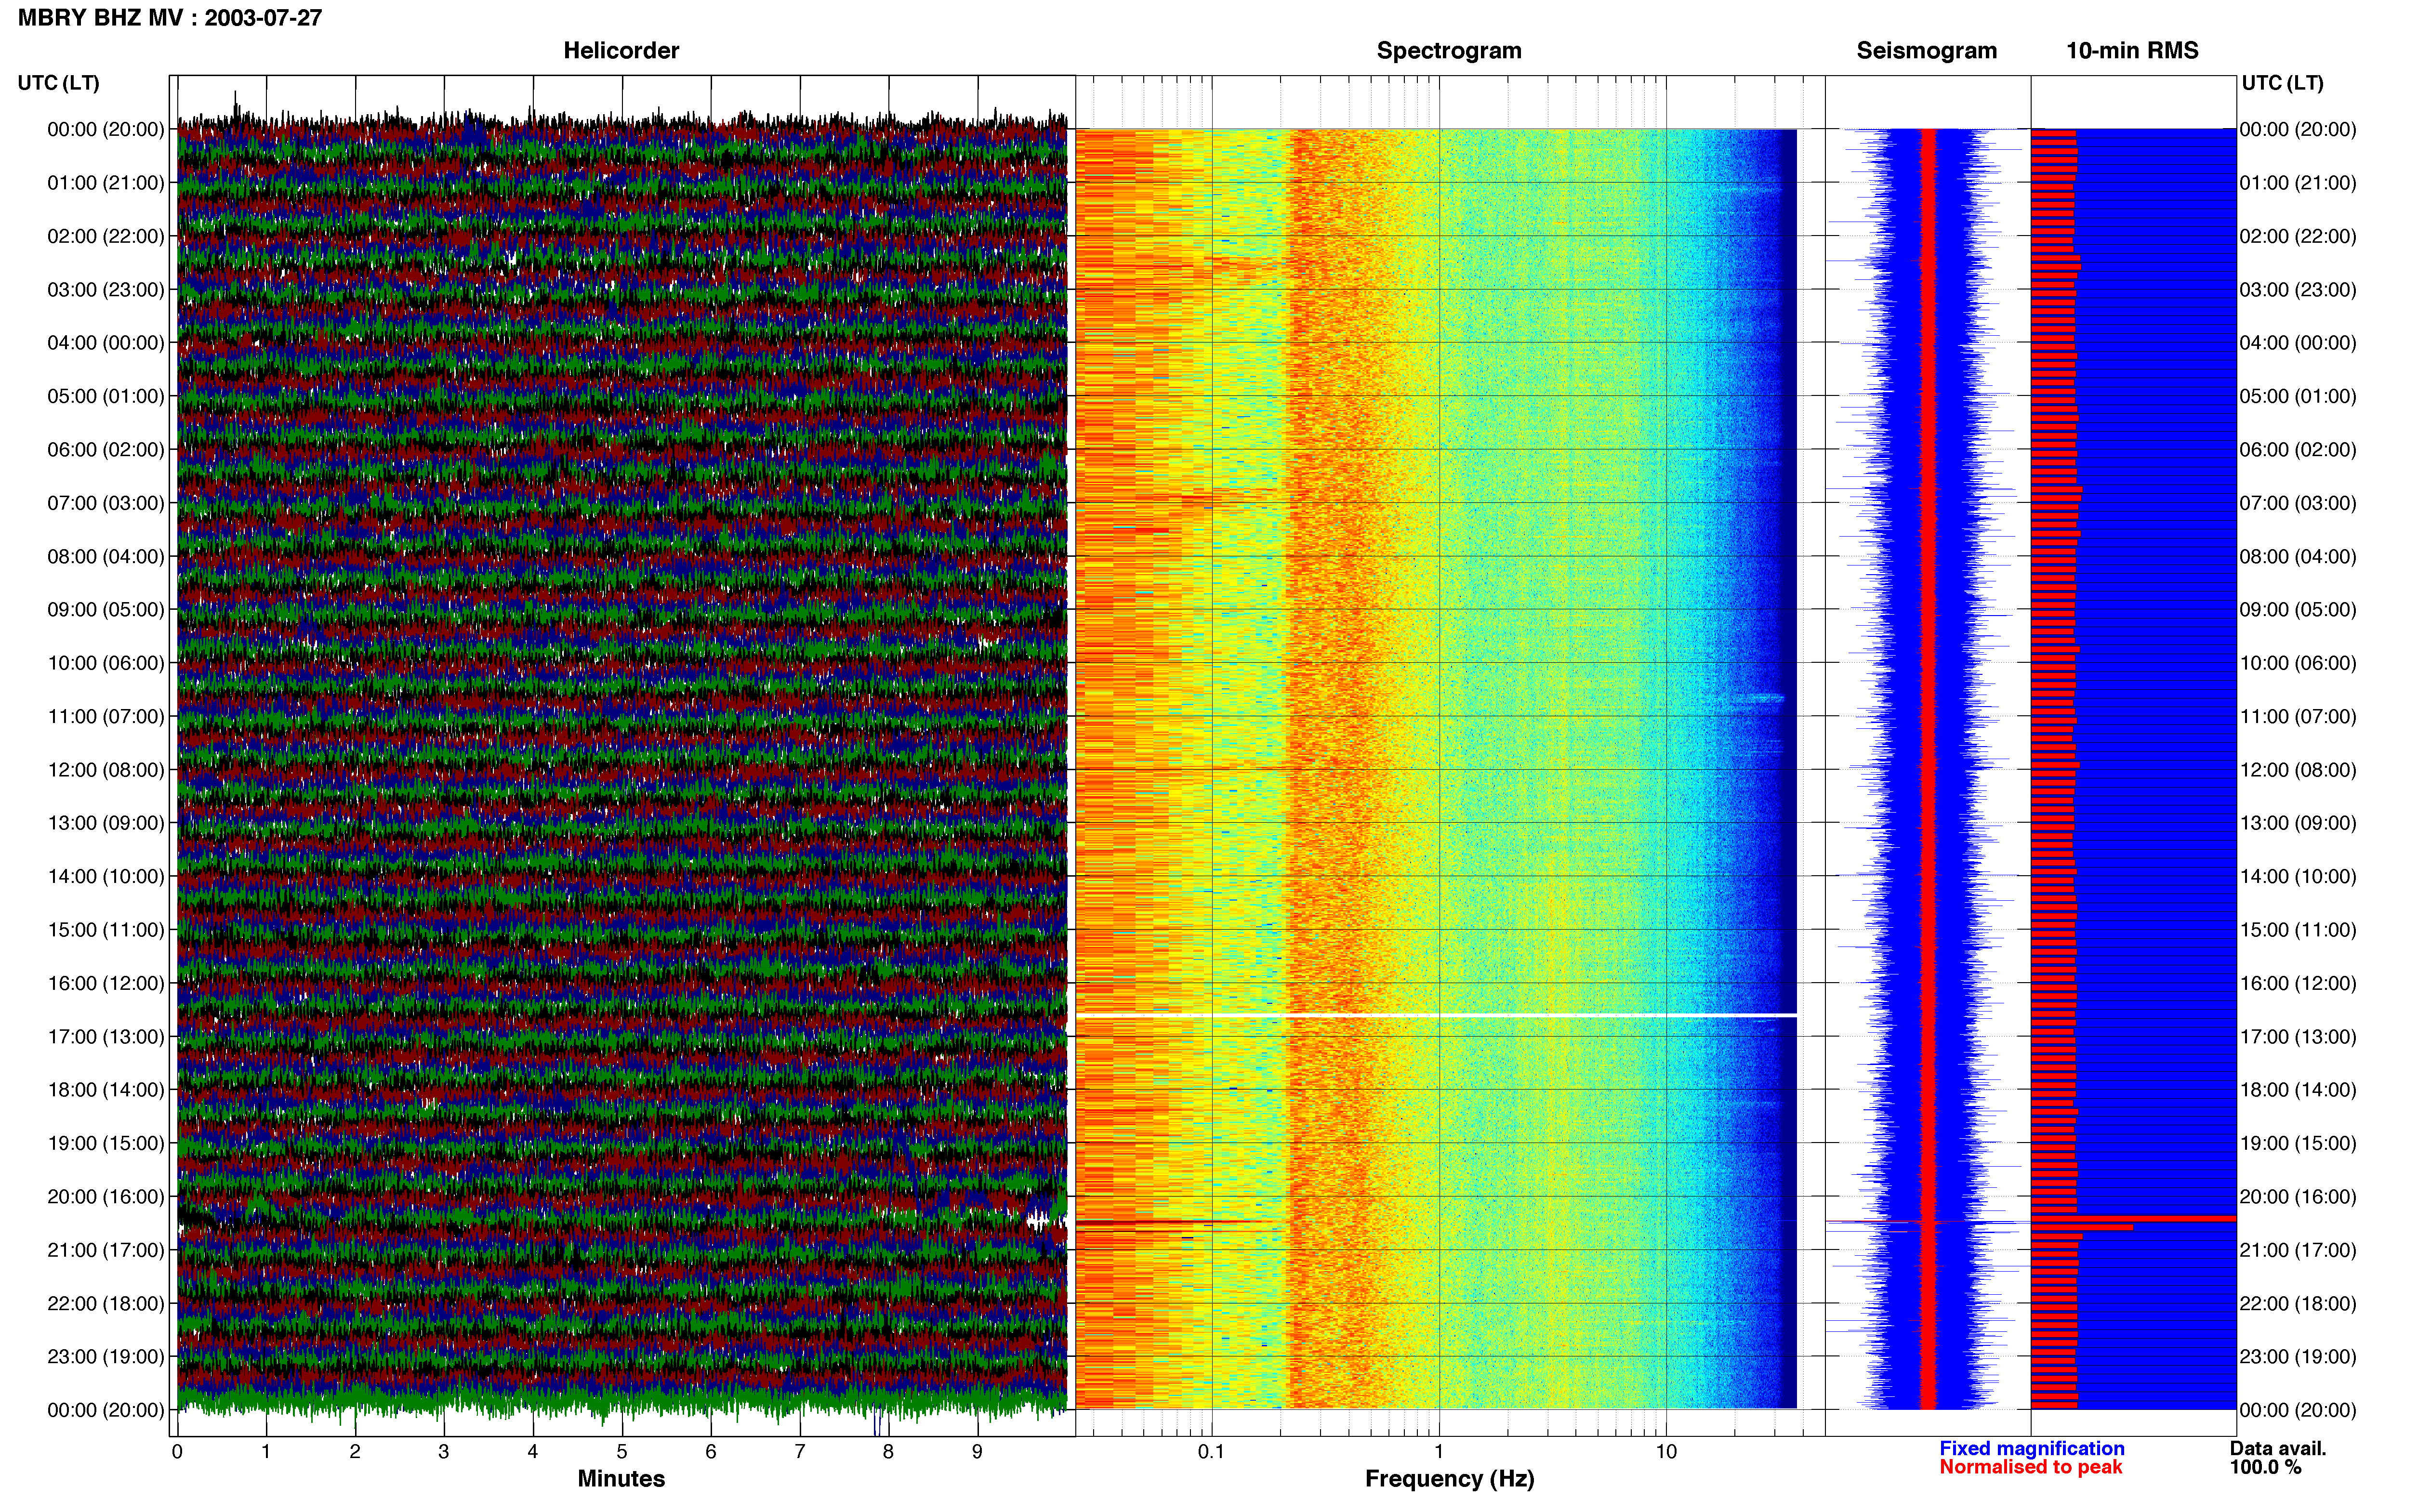Click the left time label '23:00 (19:00)'
Screen dimensions: 2418x1512
click(x=106, y=1357)
